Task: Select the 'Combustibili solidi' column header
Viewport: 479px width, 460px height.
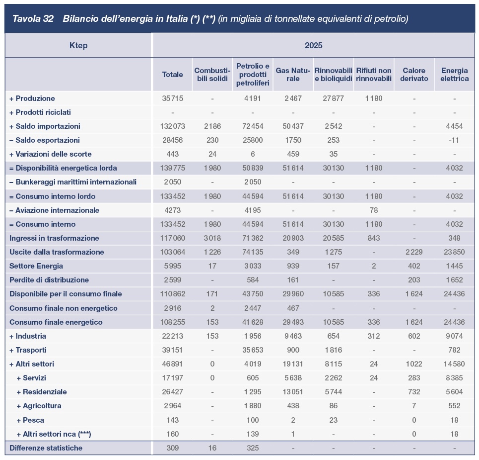Action: (212, 75)
